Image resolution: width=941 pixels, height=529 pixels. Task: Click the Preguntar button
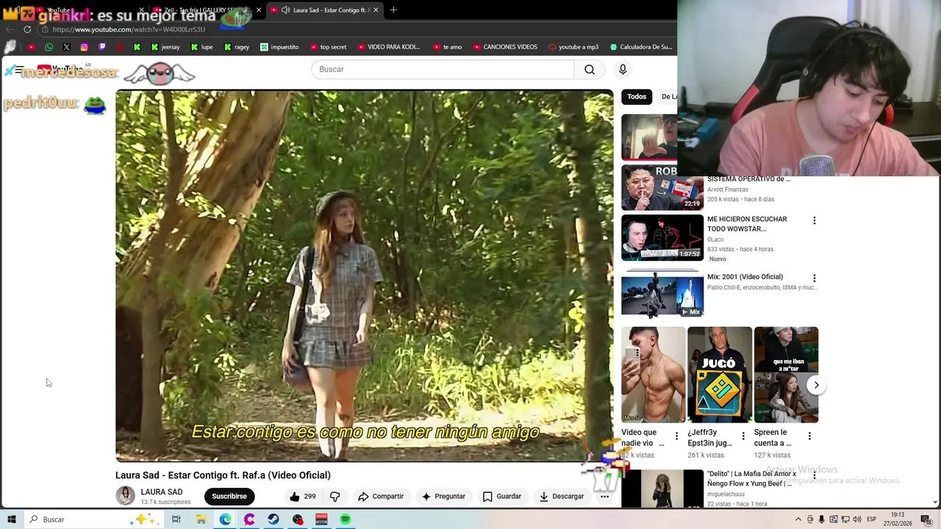[443, 496]
